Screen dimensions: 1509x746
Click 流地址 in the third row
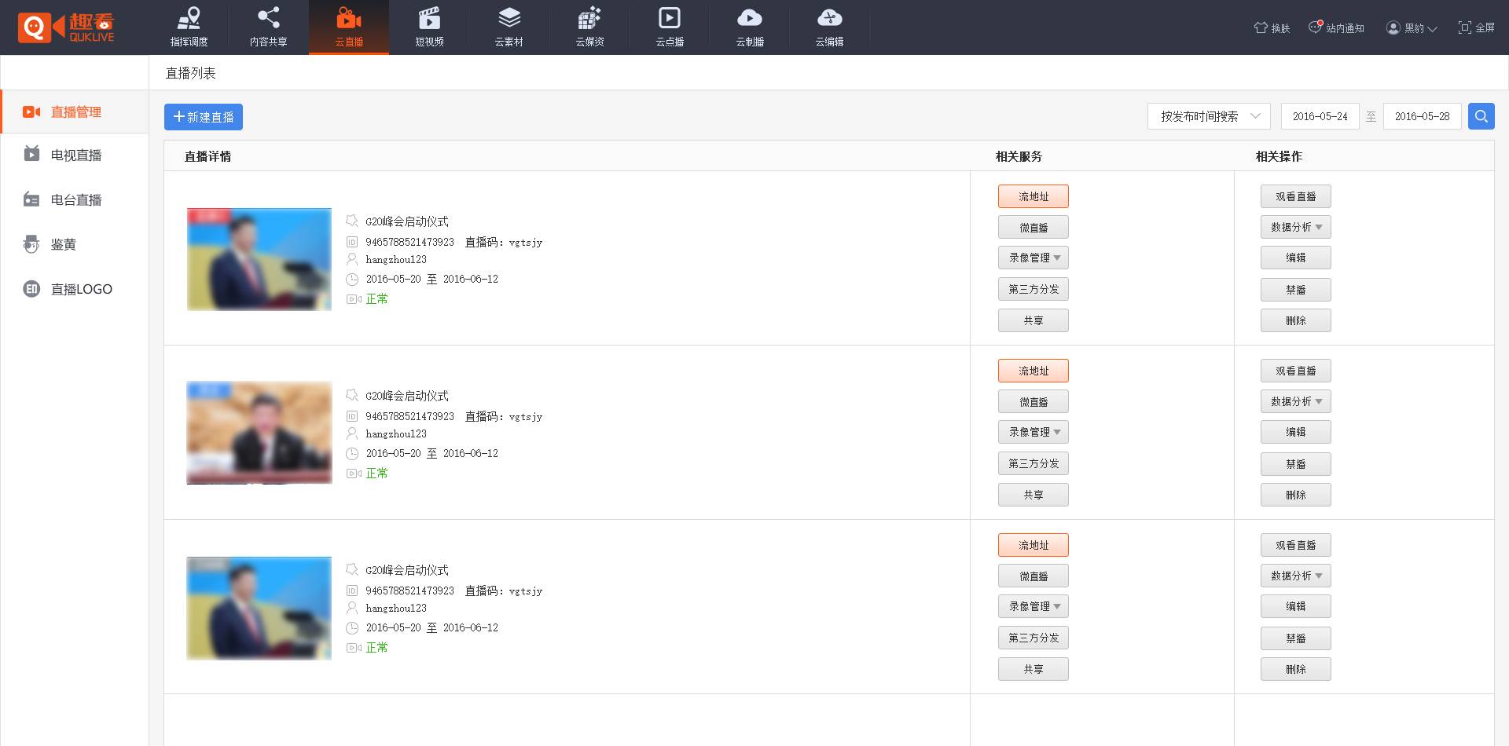tap(1034, 545)
